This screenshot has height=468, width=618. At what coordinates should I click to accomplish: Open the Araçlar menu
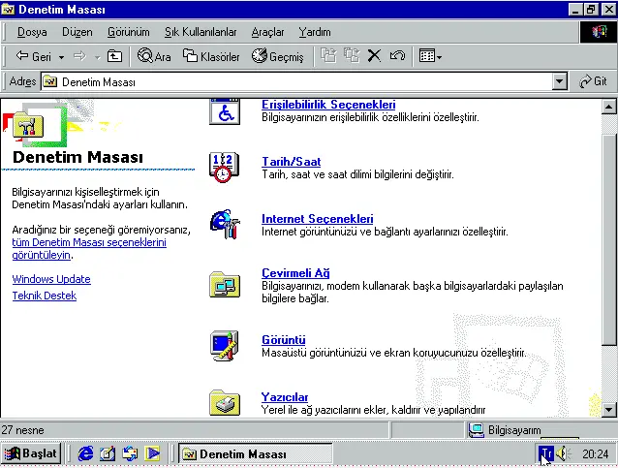pos(267,32)
